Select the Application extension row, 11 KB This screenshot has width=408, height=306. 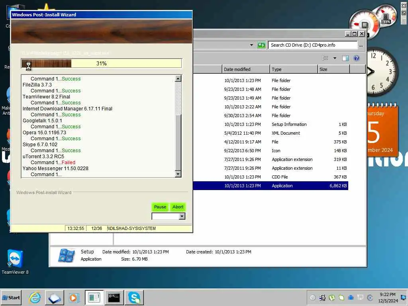coord(271,168)
